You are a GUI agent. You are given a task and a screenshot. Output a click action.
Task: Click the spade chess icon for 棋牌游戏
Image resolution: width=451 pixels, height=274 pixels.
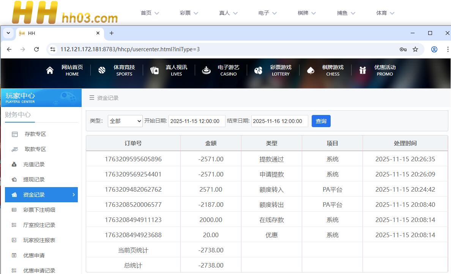[310, 70]
